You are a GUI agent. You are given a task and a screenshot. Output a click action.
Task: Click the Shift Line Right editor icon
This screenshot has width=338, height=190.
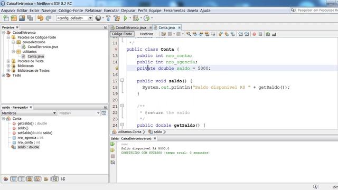(247, 34)
